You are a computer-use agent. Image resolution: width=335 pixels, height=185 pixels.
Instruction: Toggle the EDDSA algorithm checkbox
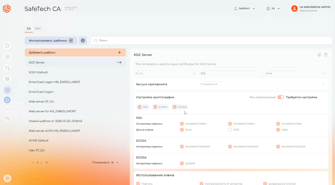point(175,107)
